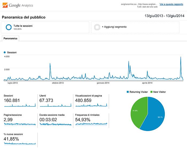Click the blue Sessioni legend dot
Screen dimensions: 187x150
(5, 52)
